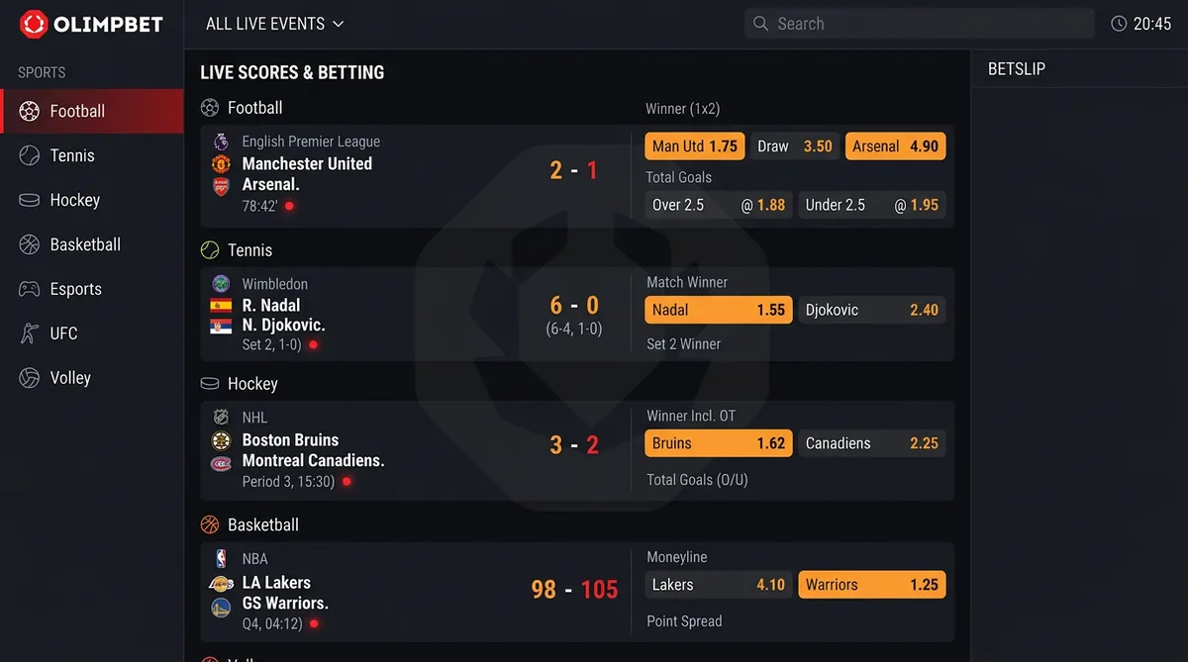Click the Spain flag next to R. Nadal
Image resolution: width=1188 pixels, height=662 pixels.
coord(221,306)
